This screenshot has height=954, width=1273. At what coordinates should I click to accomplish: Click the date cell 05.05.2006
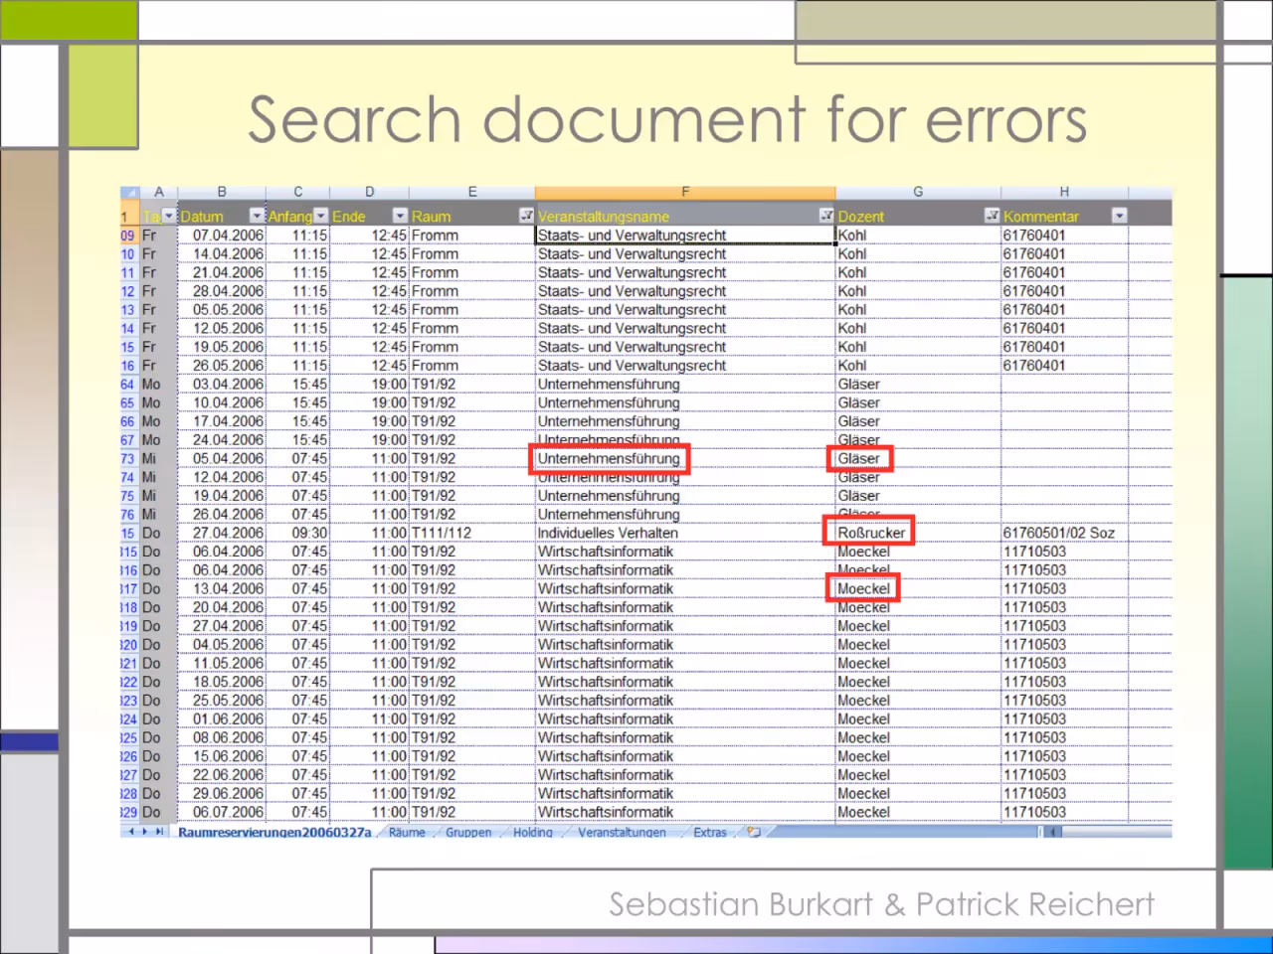(x=222, y=310)
